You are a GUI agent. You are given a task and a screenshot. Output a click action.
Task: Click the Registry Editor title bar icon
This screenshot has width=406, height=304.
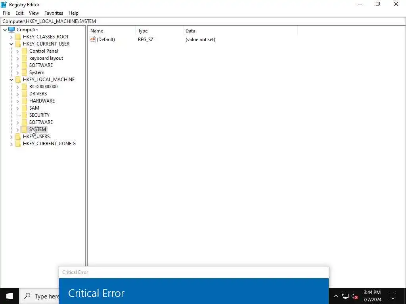point(4,4)
